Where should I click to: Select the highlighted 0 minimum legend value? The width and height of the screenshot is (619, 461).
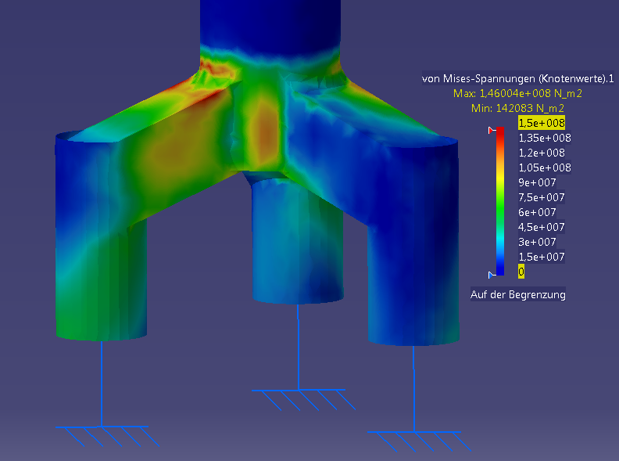click(521, 272)
